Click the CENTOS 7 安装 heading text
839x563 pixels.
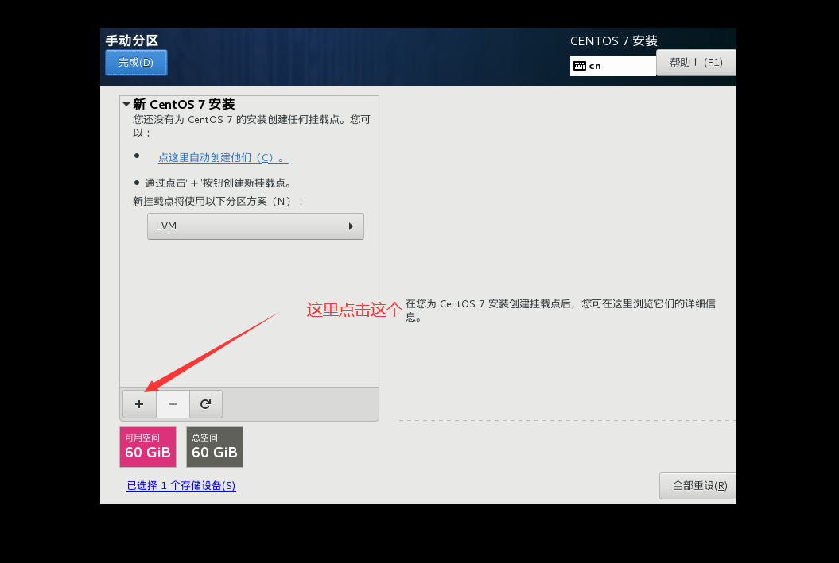pyautogui.click(x=614, y=41)
